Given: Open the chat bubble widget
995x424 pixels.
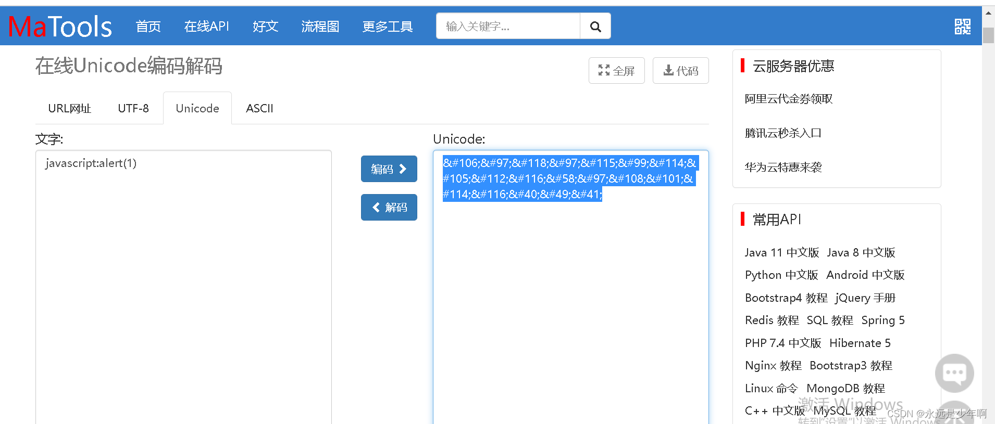Looking at the screenshot, I should tap(954, 373).
